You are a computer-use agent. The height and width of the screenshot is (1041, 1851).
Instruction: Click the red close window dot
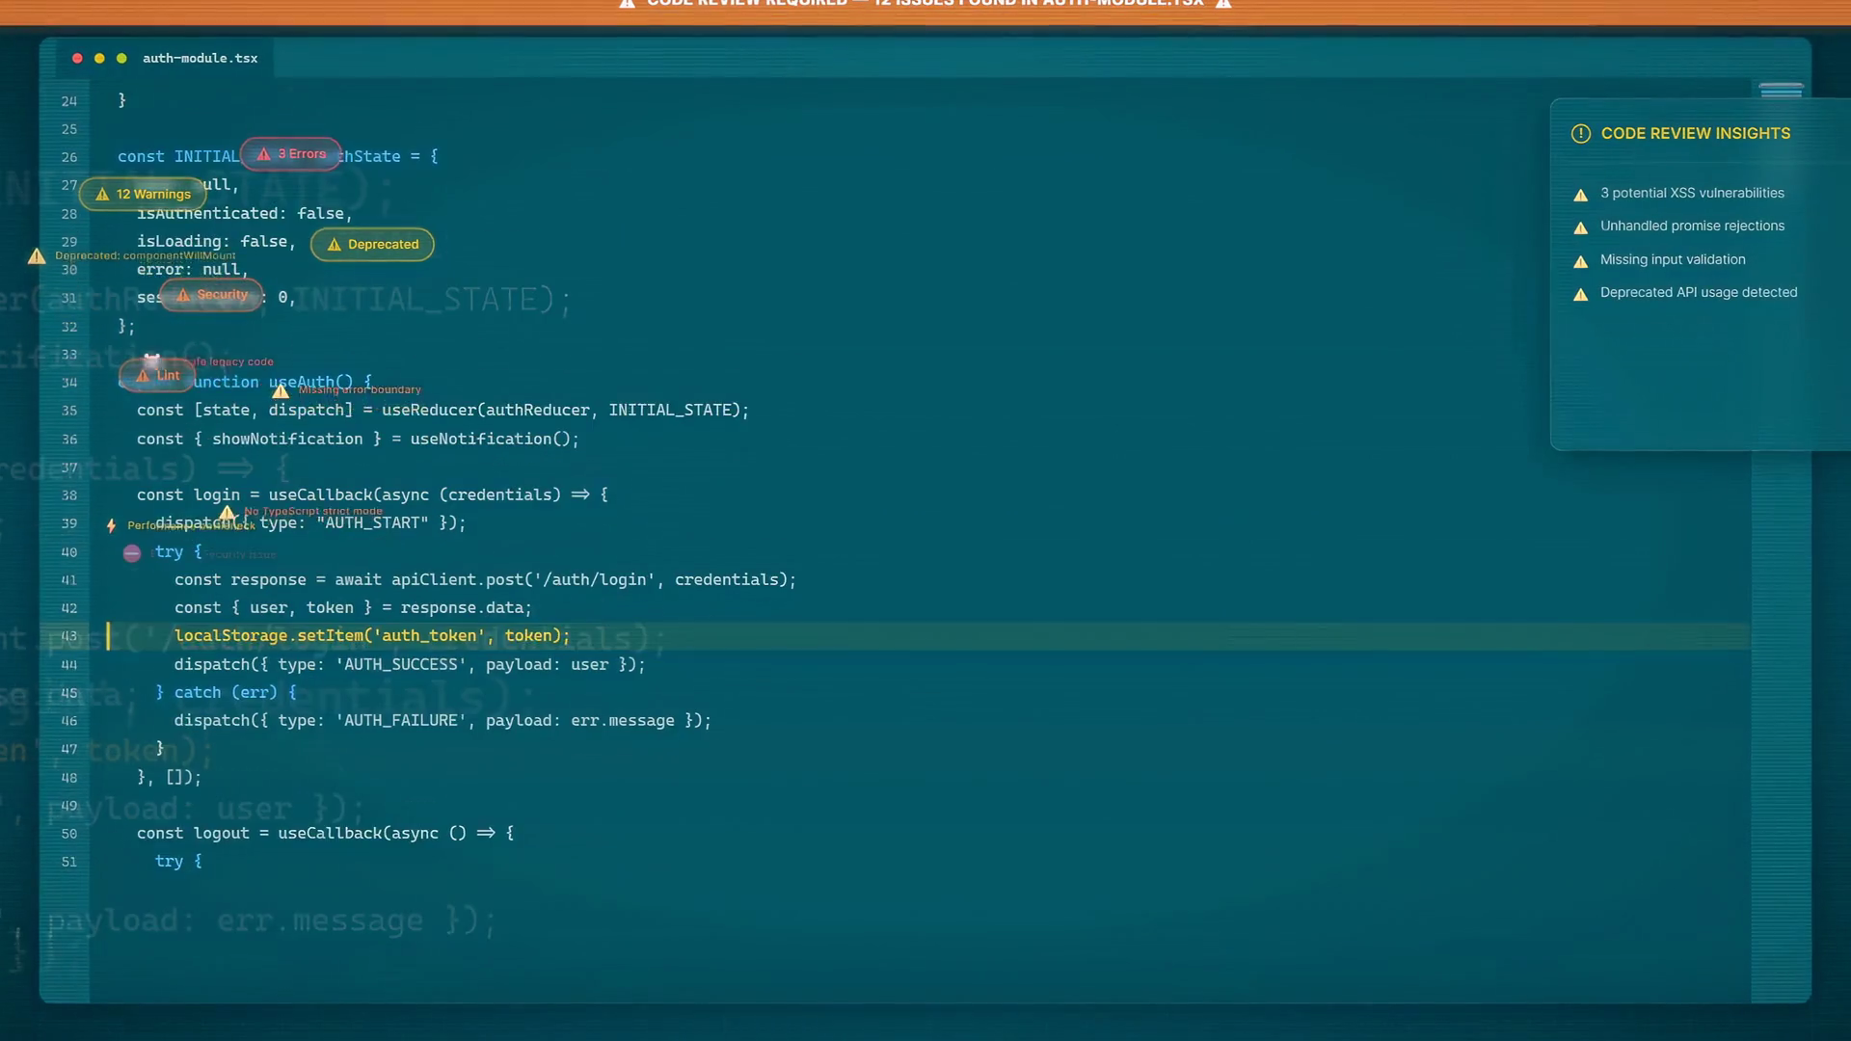point(77,58)
